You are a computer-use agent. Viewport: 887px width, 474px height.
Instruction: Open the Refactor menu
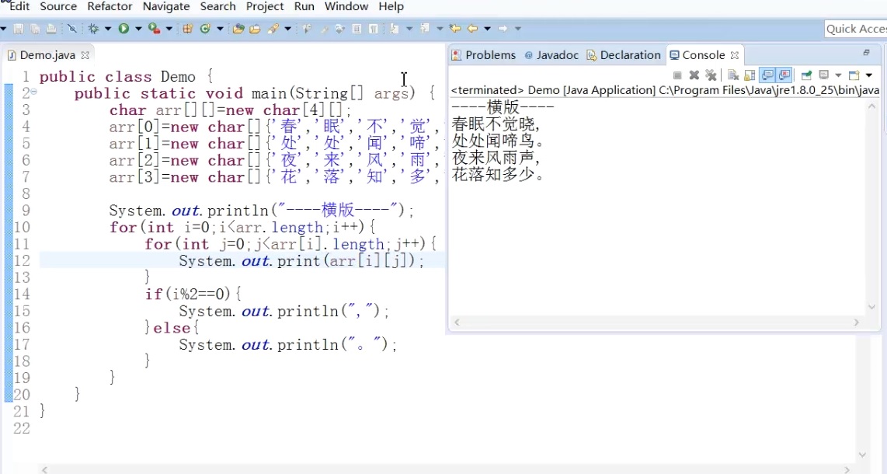[110, 7]
